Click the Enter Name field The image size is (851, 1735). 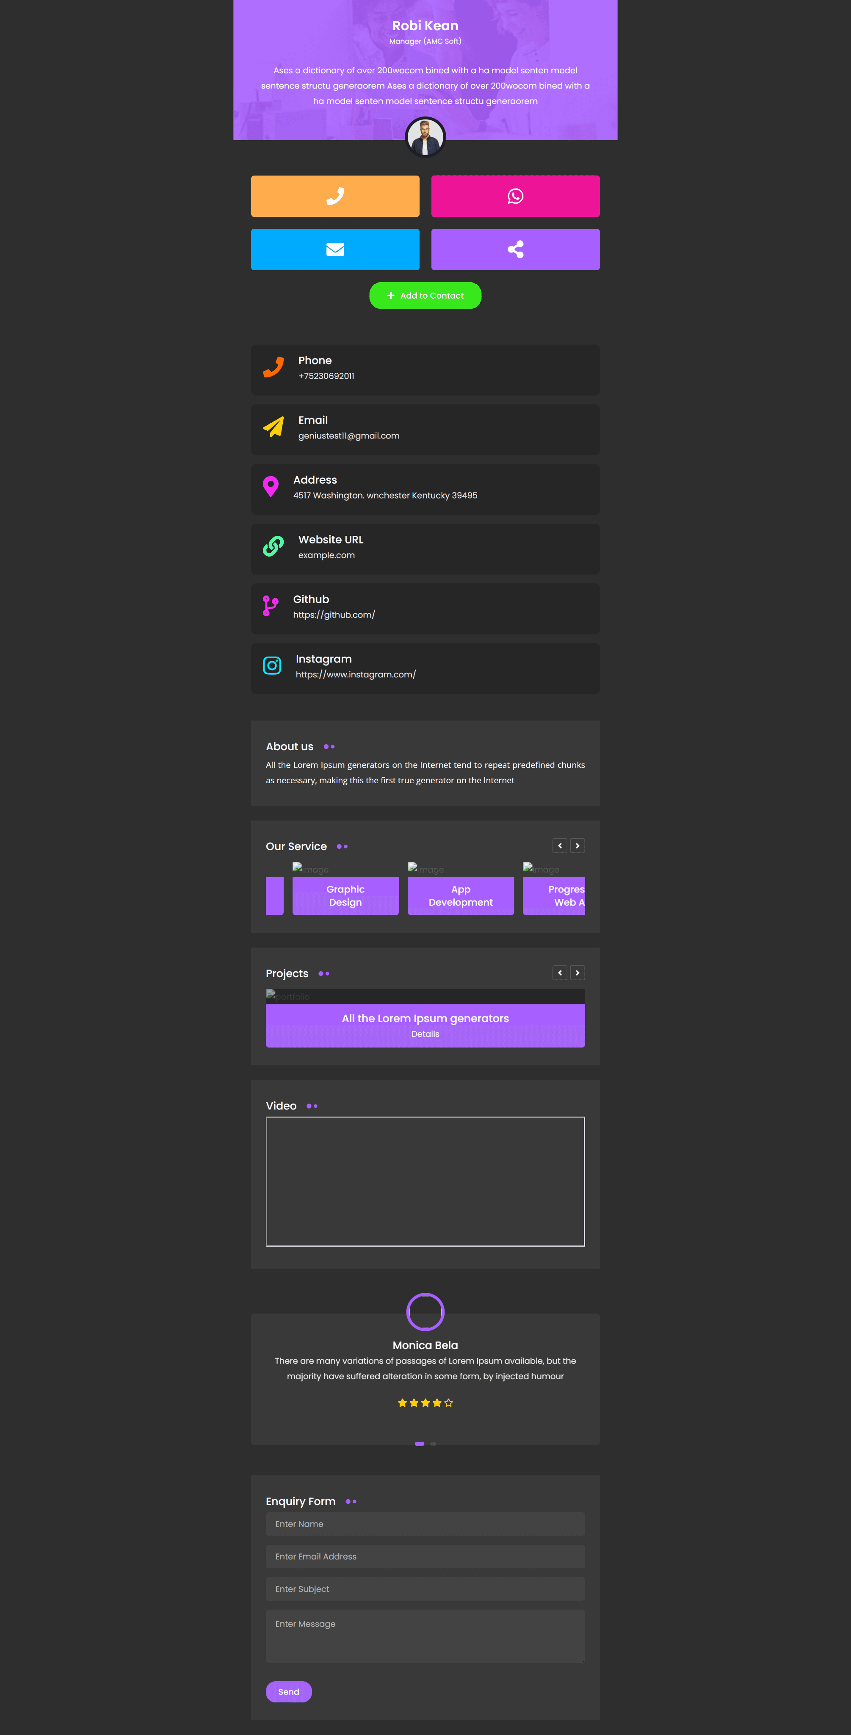point(425,1524)
